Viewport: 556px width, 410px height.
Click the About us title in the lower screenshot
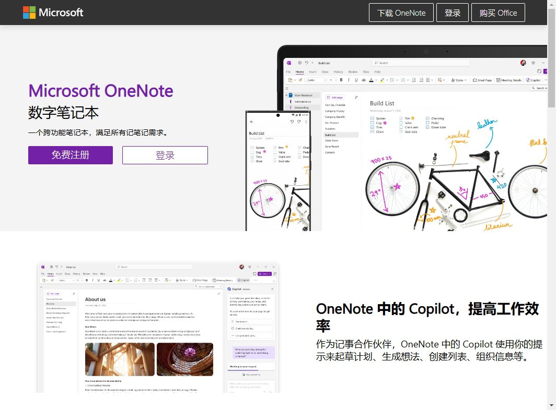[95, 299]
